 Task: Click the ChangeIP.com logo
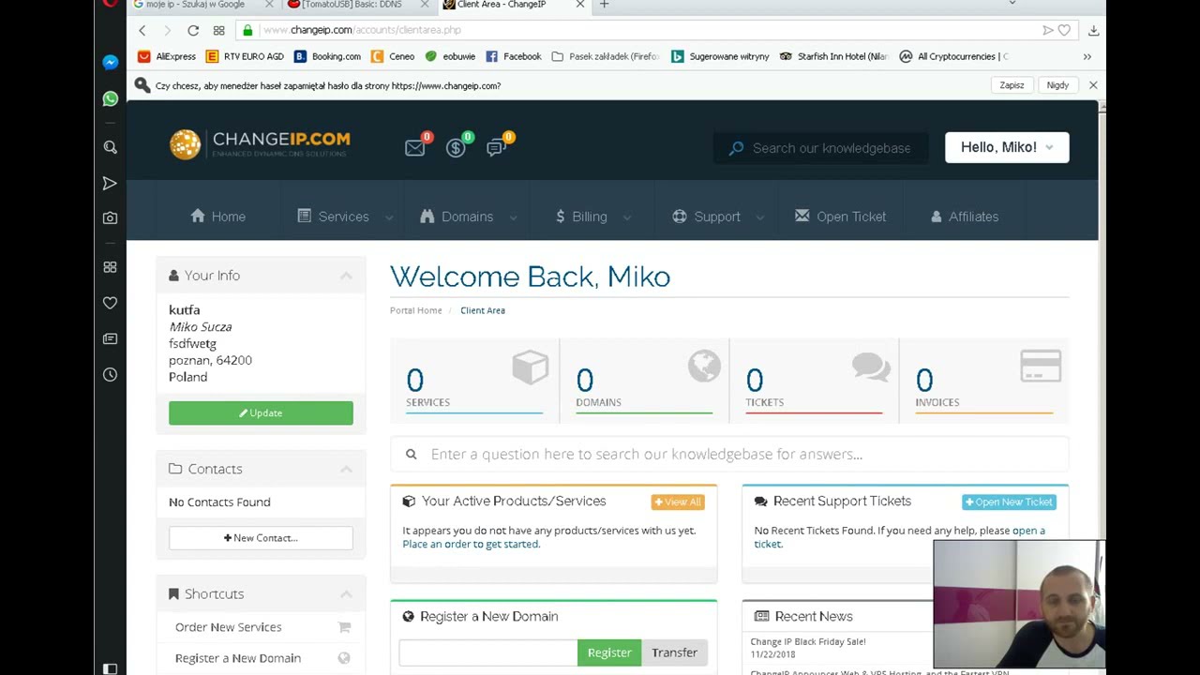260,144
